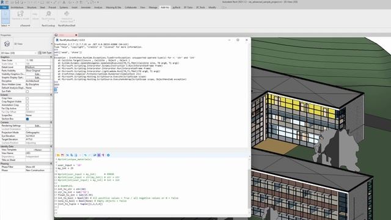Toggle word wrap icon in shell toolbar
This screenshot has width=391, height=220.
pyautogui.click(x=95, y=155)
